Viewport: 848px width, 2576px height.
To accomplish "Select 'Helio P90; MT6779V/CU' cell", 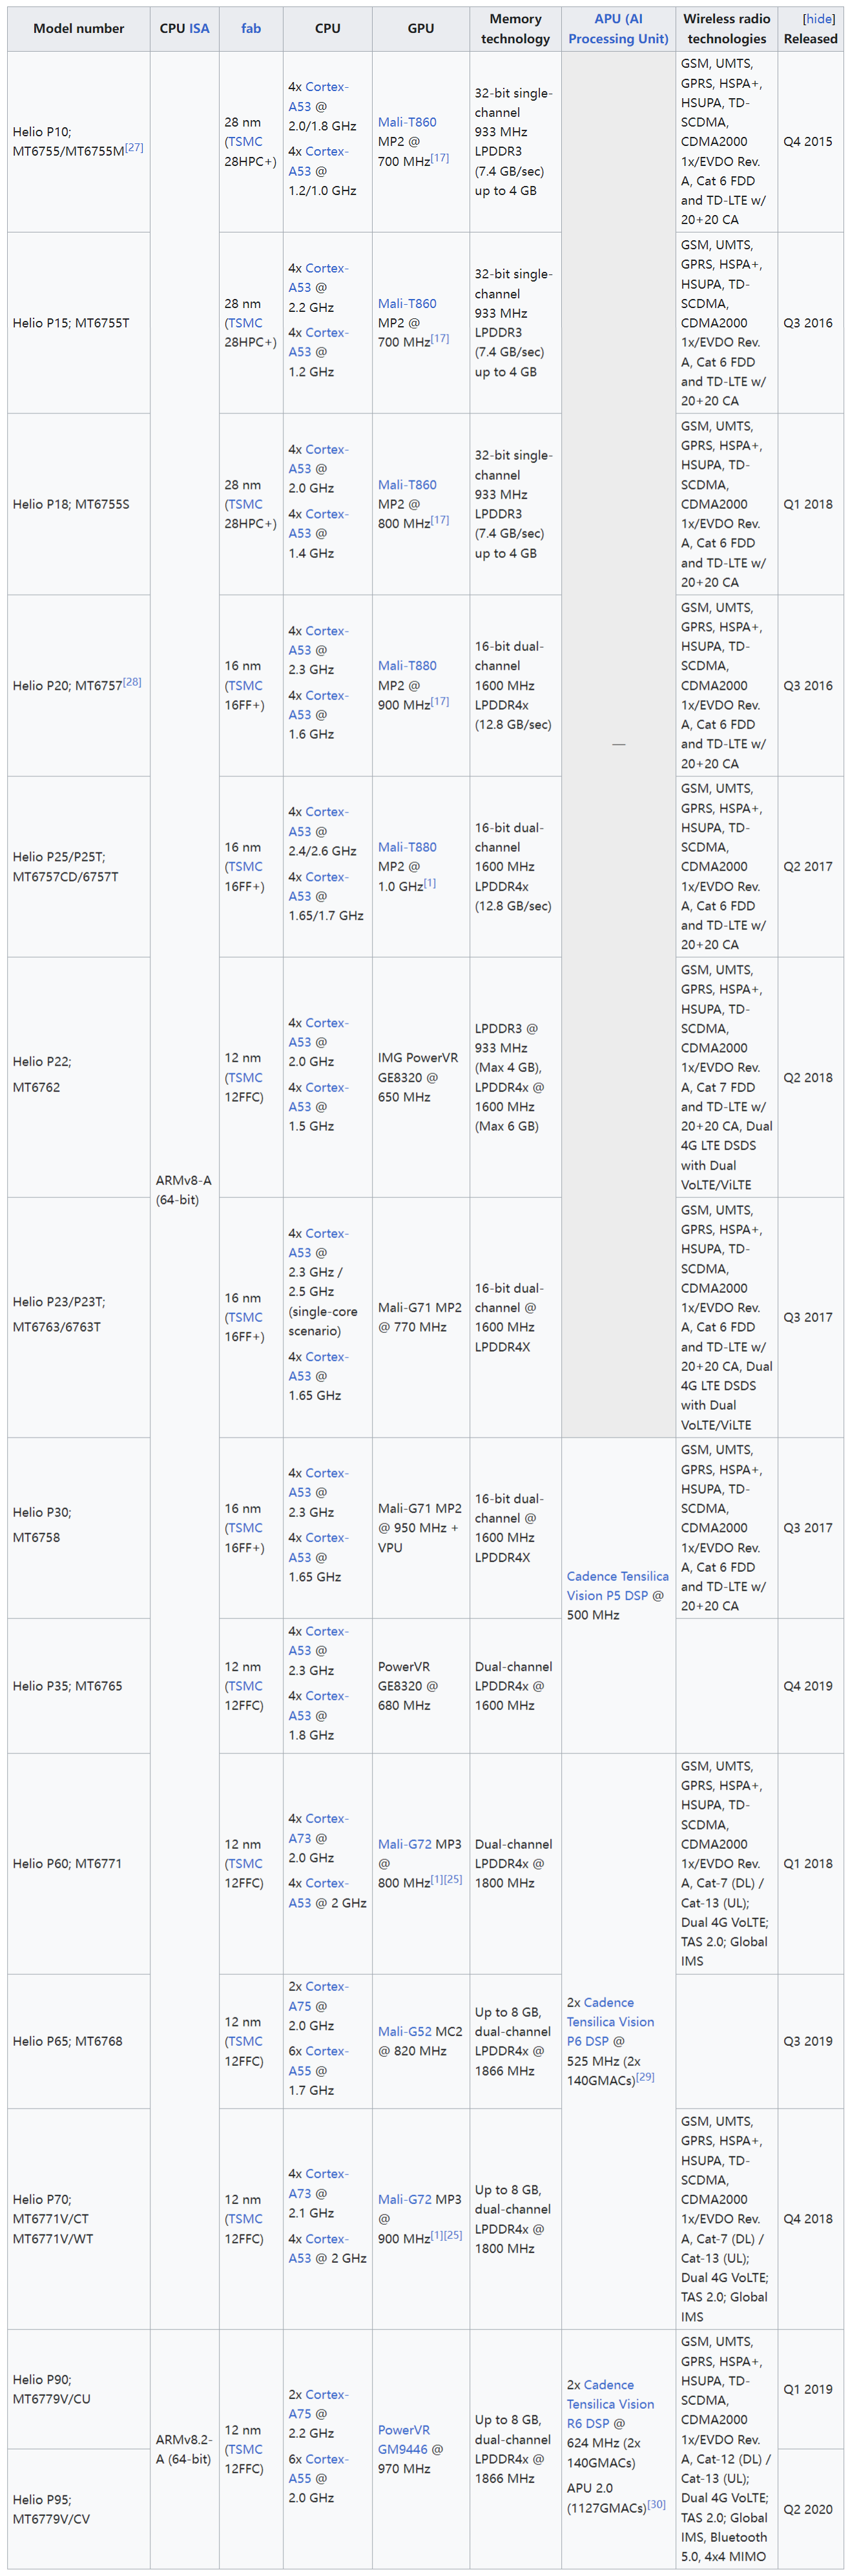I will (x=79, y=2389).
